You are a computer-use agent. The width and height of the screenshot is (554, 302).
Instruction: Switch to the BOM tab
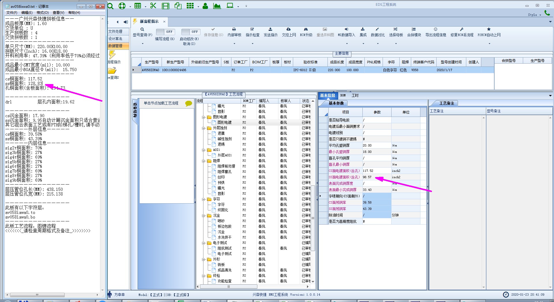(x=343, y=96)
